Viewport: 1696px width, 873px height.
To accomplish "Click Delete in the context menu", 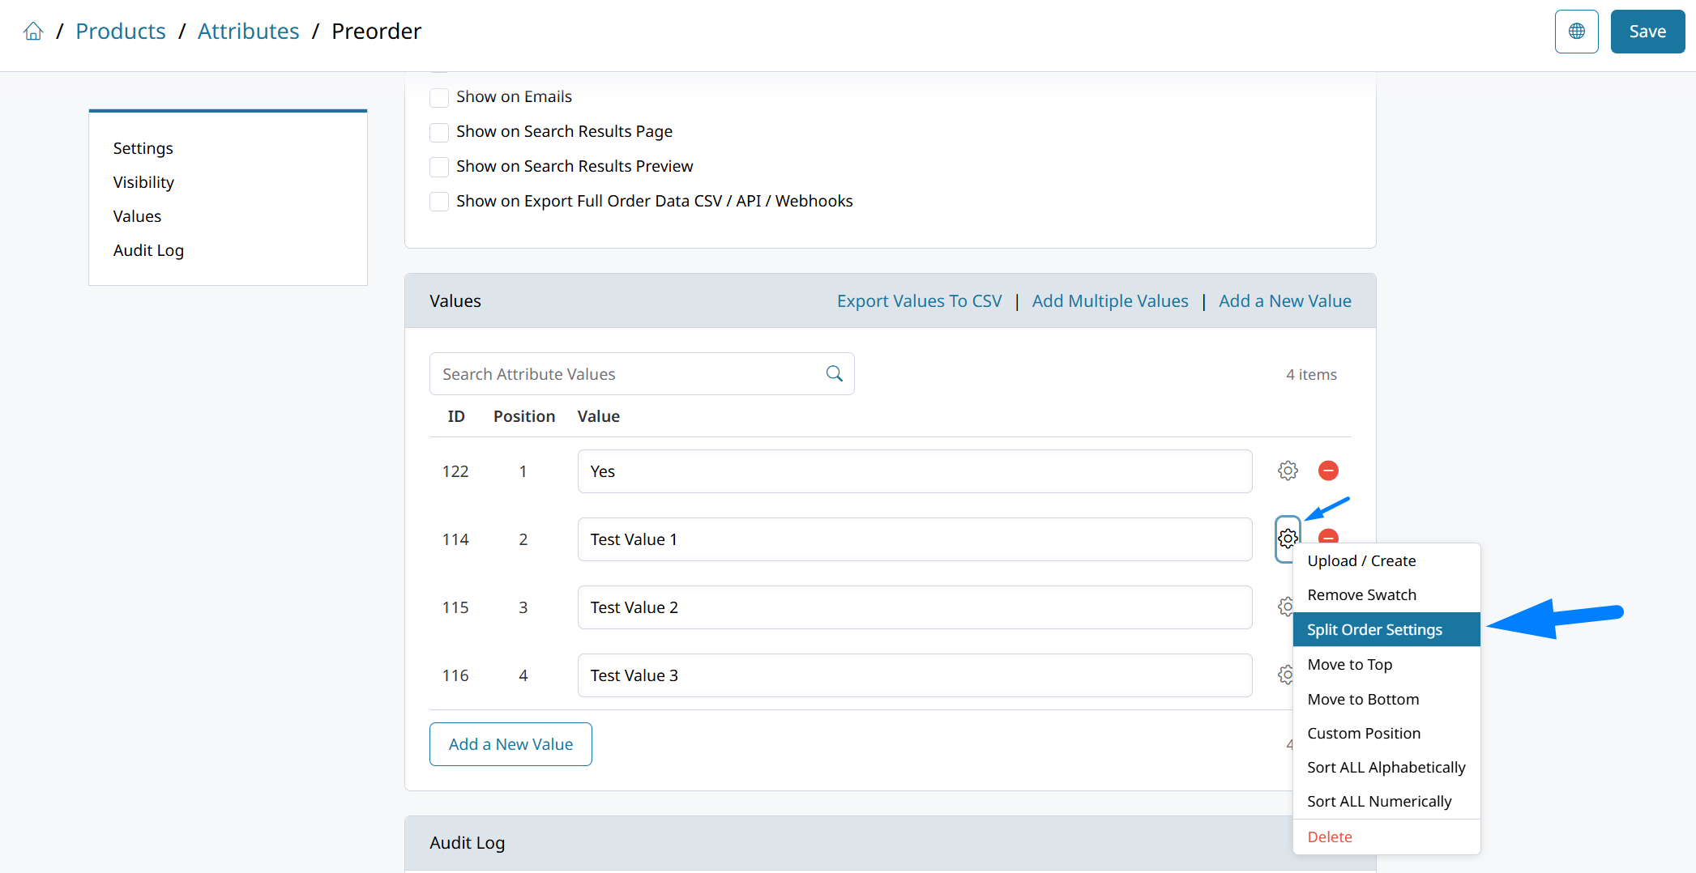I will point(1386,837).
